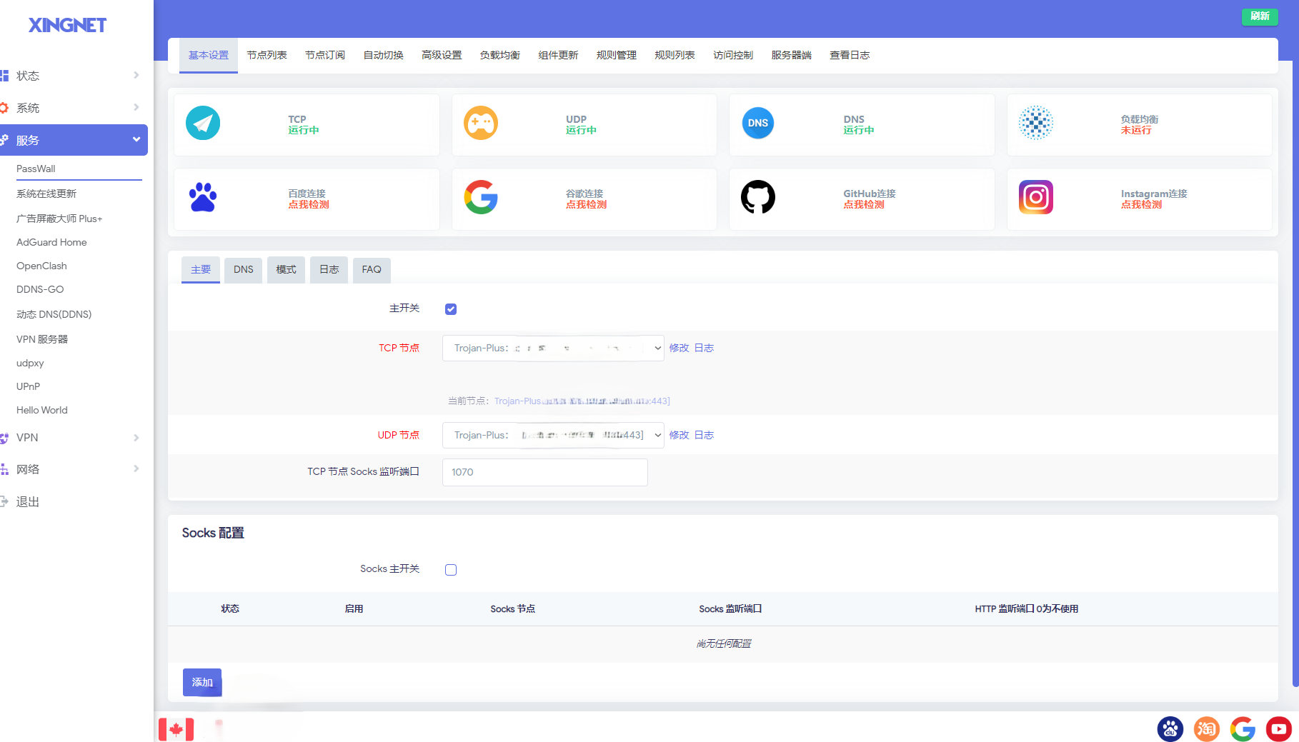
Task: Click the load balancing dotted icon
Action: (1036, 123)
